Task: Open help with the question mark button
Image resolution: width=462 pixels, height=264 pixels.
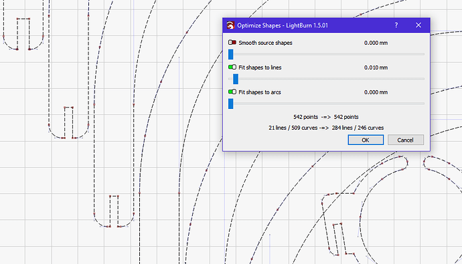Action: click(396, 25)
